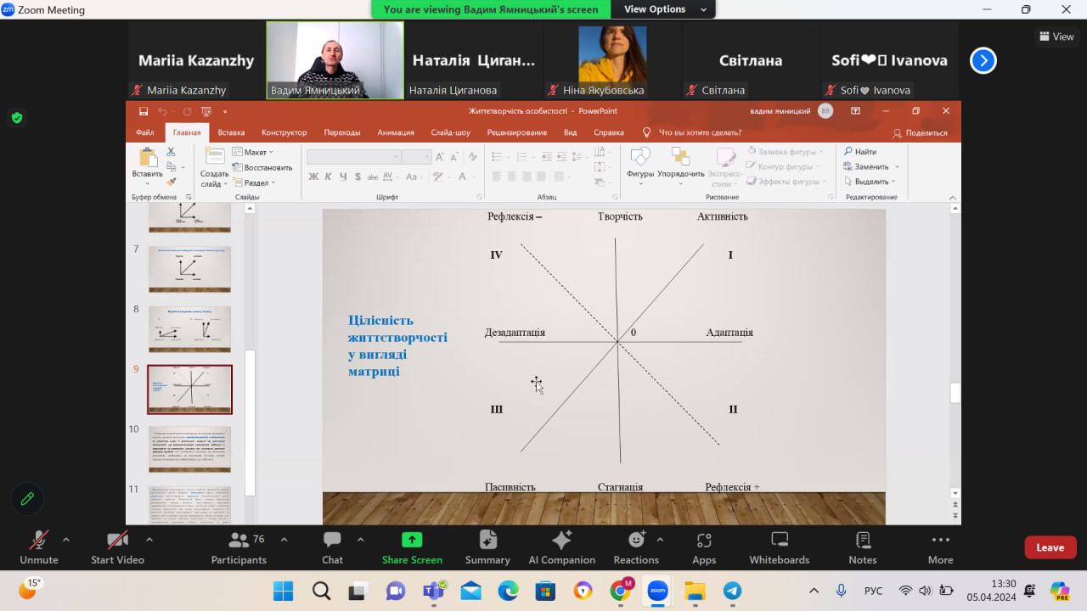Show hidden system tray icons
1087x611 pixels.
[x=814, y=591]
